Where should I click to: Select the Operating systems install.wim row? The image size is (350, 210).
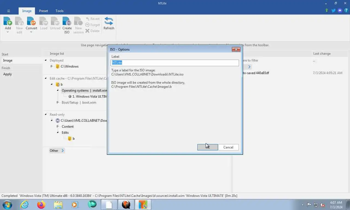pos(84,91)
